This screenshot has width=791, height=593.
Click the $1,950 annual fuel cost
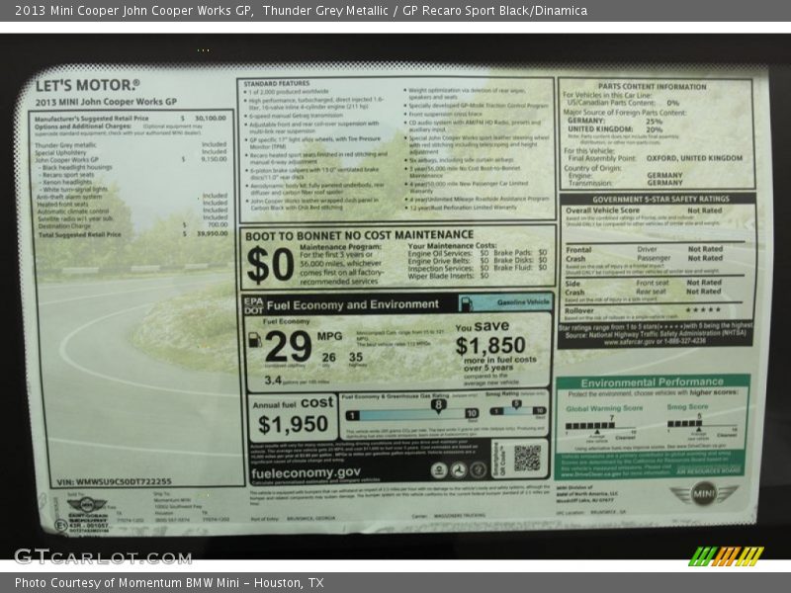pos(293,424)
